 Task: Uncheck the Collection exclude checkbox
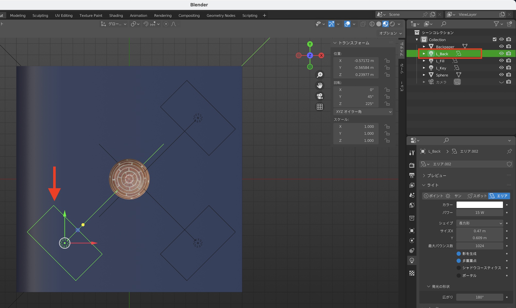click(x=494, y=40)
